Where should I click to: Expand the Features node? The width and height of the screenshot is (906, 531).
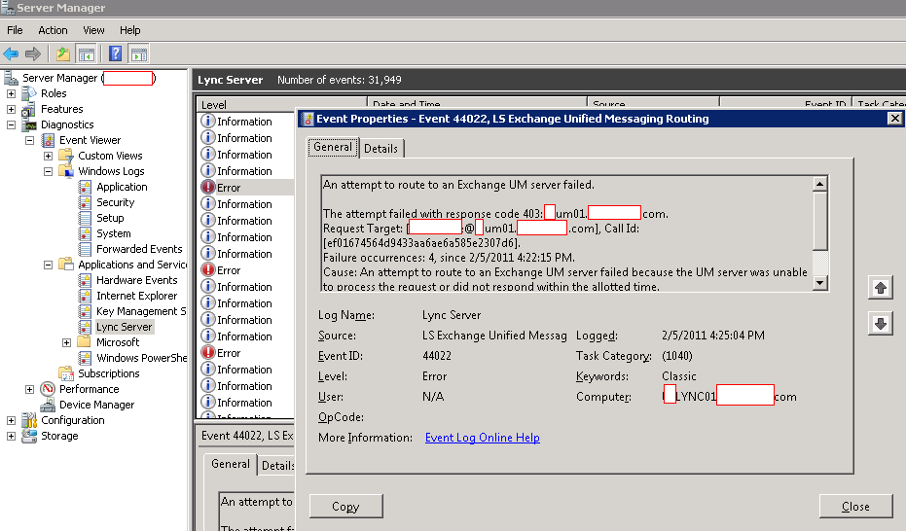(11, 109)
